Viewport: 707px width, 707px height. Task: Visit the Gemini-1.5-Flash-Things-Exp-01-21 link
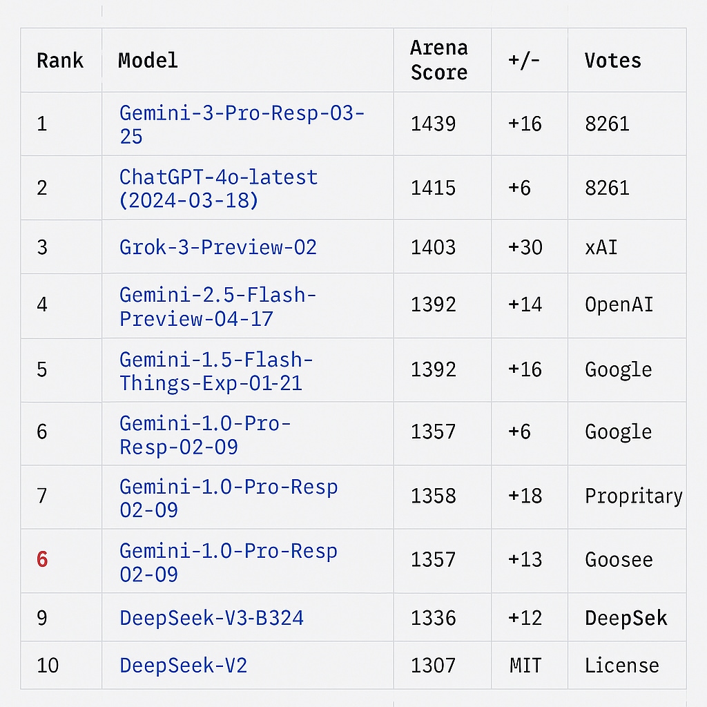(x=216, y=371)
